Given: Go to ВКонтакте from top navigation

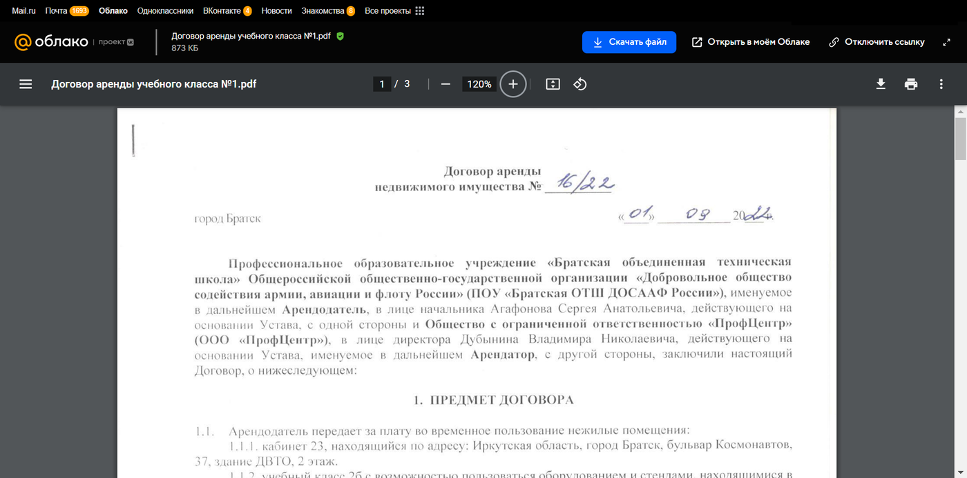Looking at the screenshot, I should click(222, 11).
